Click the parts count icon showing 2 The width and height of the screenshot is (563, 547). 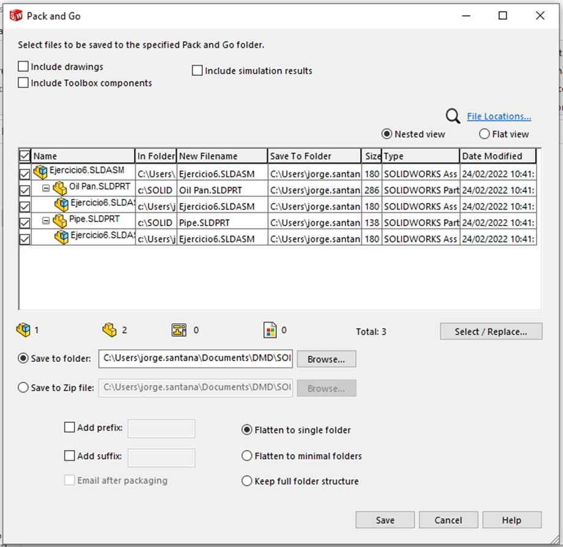109,330
